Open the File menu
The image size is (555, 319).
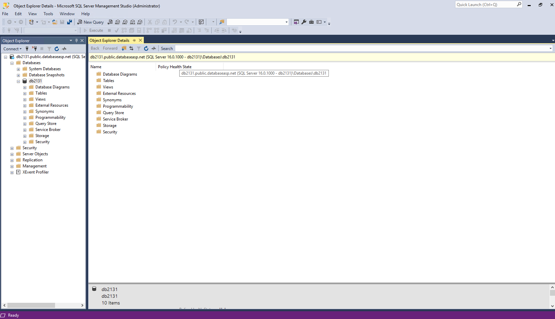(5, 14)
